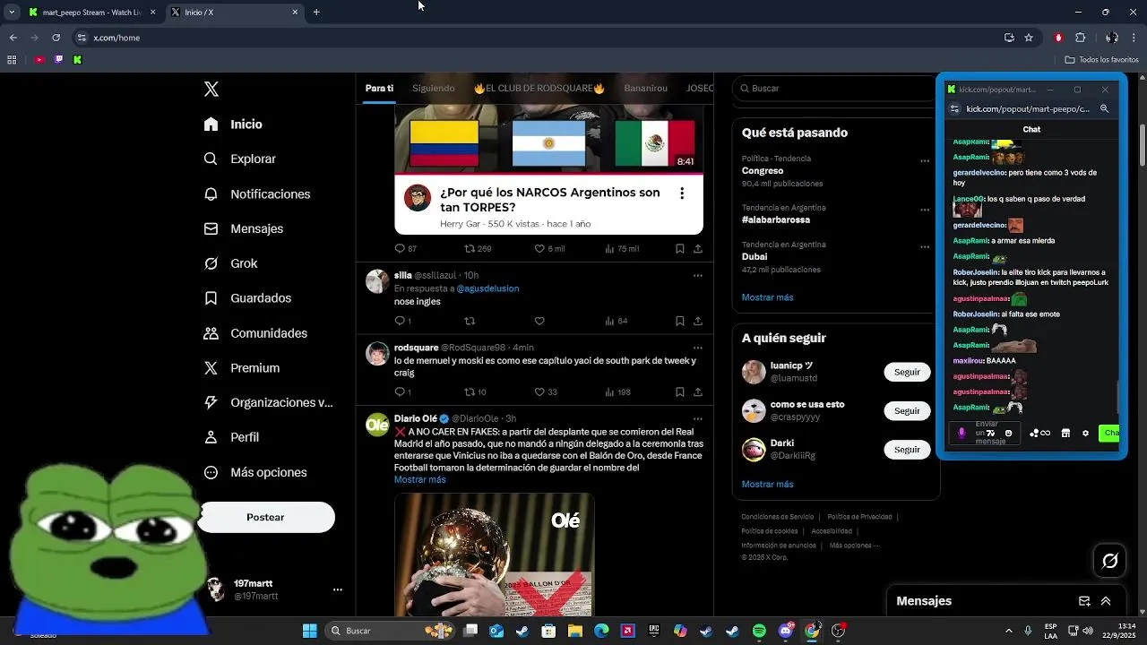Open options for Congreso trend

pos(925,161)
